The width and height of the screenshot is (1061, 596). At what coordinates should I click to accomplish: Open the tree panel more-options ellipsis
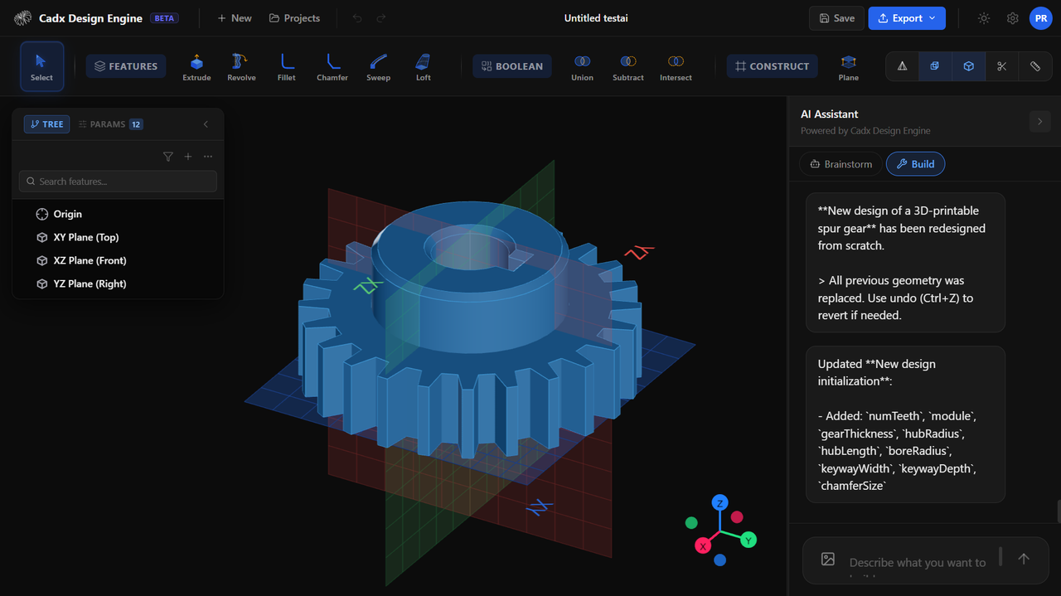click(208, 157)
